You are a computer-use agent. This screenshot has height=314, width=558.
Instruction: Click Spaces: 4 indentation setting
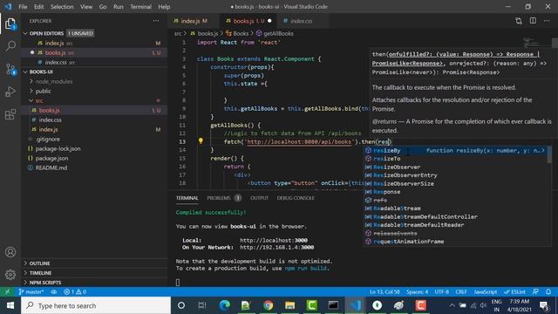point(417,292)
